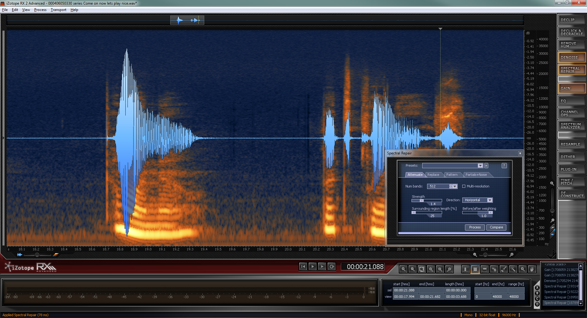
Task: Enable the Multi-resolution checkbox
Action: (x=464, y=186)
